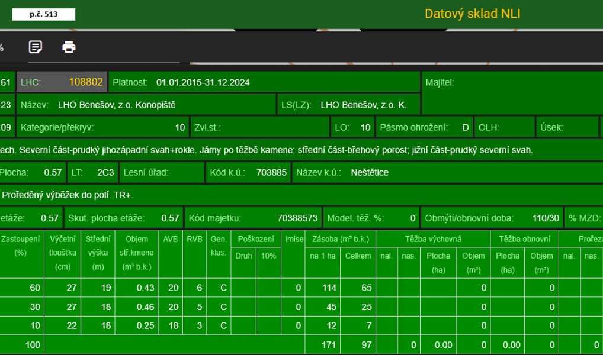Screen dimensions: 603x355
Task: Select the LHC code 108802 field
Action: (x=62, y=82)
